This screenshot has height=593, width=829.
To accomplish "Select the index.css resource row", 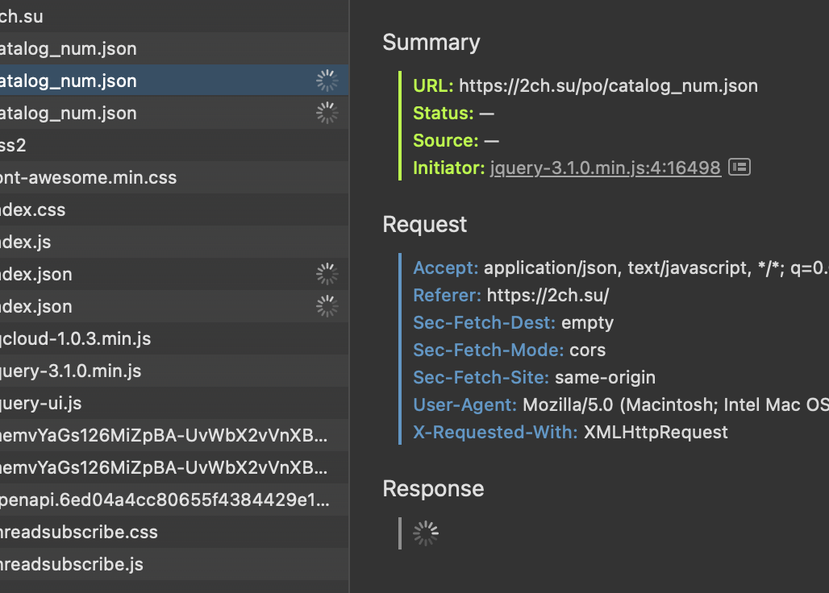I will pos(32,209).
